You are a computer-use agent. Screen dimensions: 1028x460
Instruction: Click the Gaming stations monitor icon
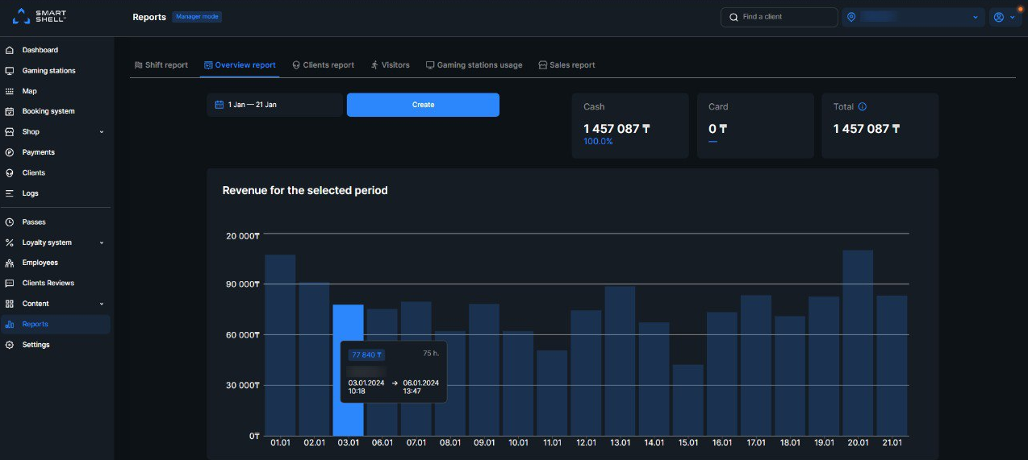coord(10,71)
